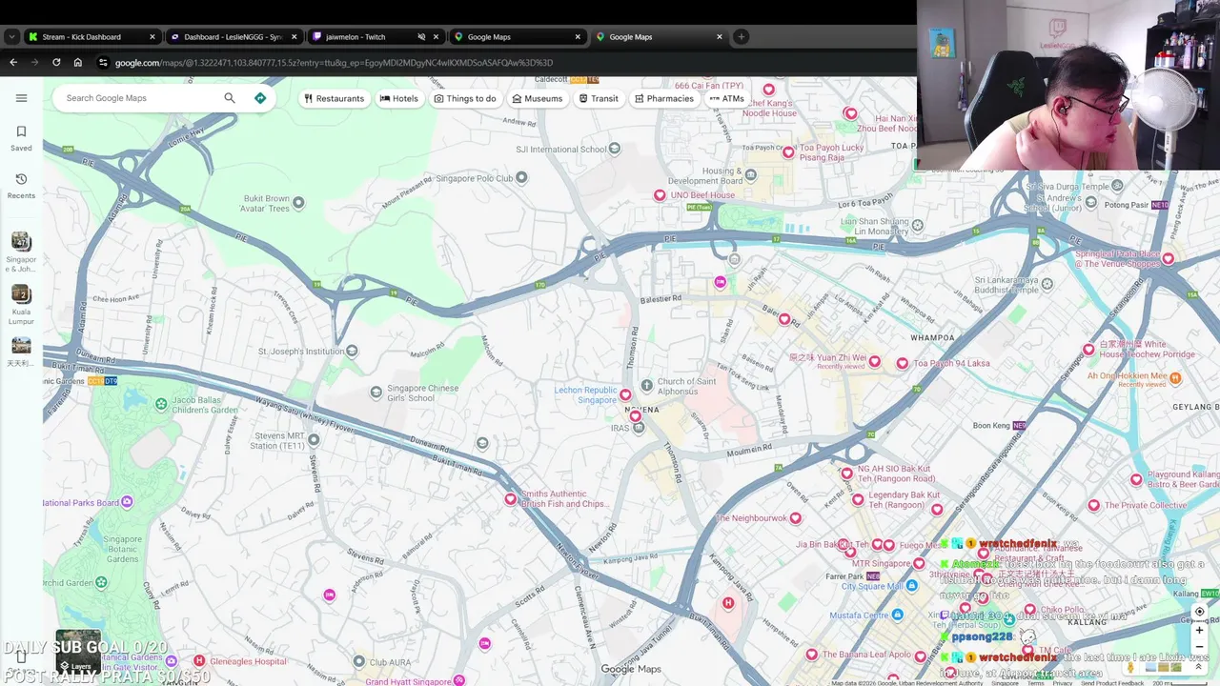The width and height of the screenshot is (1220, 686).
Task: Reload the Google Maps page
Action: (x=56, y=63)
